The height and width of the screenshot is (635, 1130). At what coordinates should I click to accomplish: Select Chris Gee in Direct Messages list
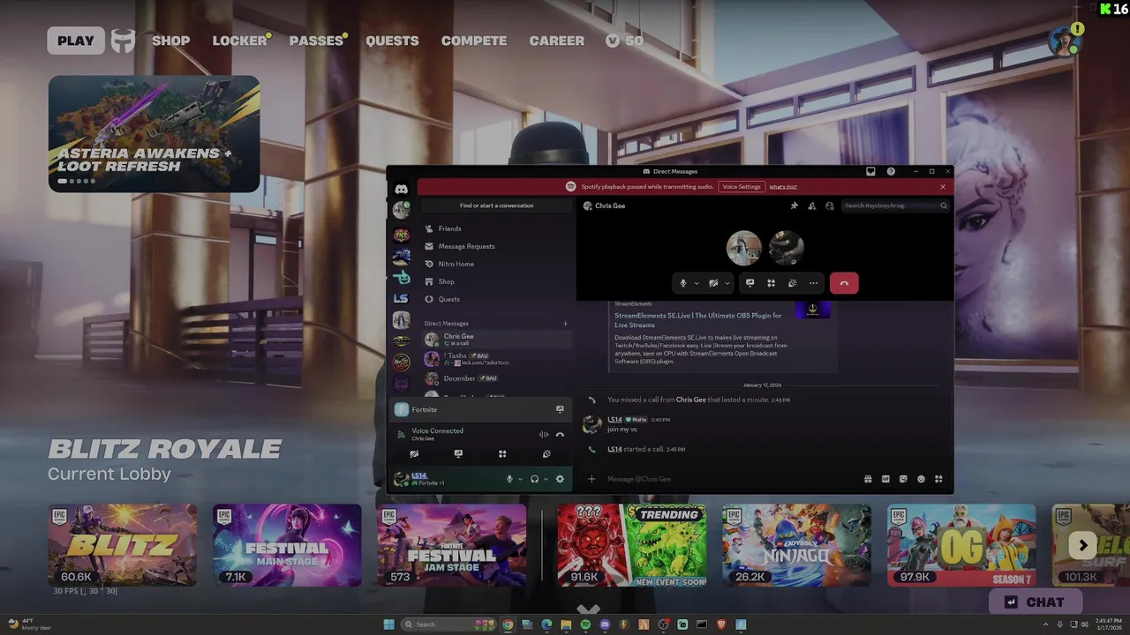(x=496, y=340)
